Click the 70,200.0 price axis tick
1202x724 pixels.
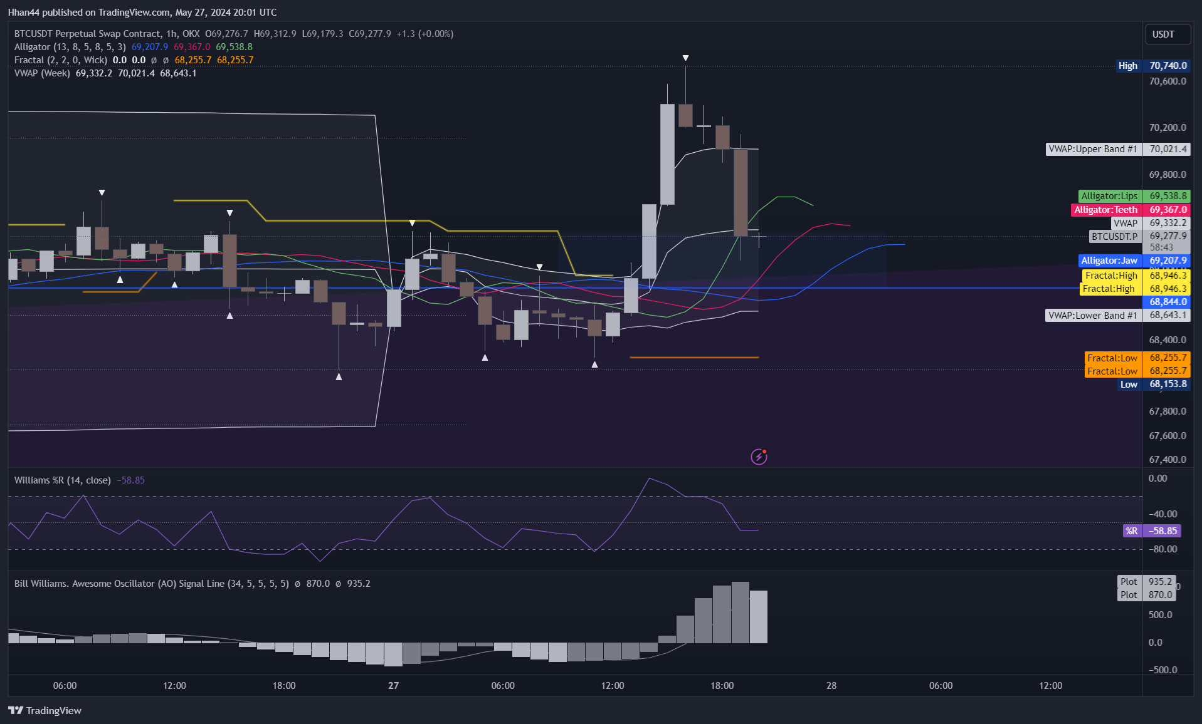point(1167,128)
